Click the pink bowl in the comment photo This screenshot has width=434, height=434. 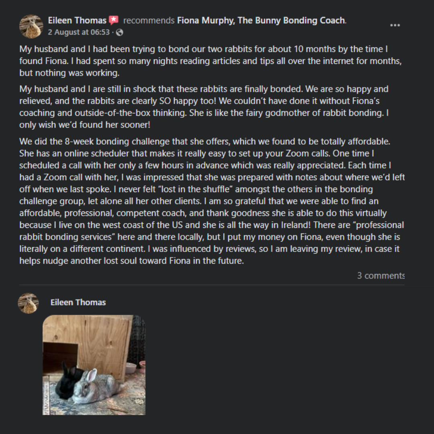pyautogui.click(x=131, y=368)
